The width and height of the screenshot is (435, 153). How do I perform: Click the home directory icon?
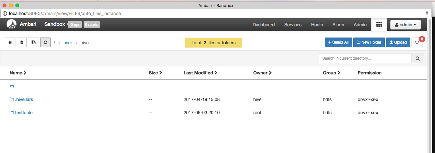[10, 42]
